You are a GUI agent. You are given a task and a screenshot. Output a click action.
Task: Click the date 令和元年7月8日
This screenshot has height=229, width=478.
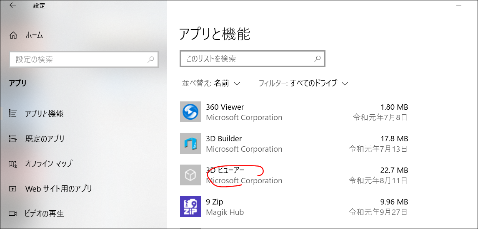pyautogui.click(x=380, y=117)
